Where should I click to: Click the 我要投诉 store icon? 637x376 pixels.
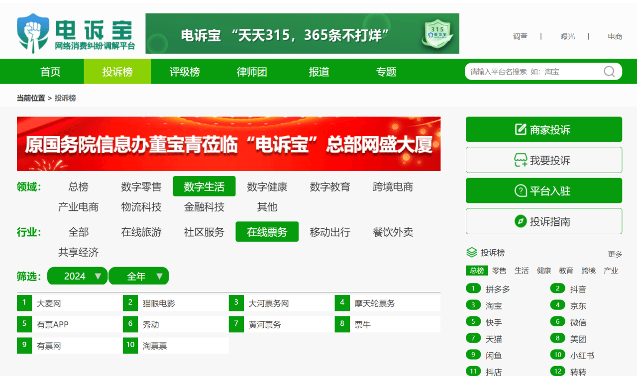[x=521, y=160]
